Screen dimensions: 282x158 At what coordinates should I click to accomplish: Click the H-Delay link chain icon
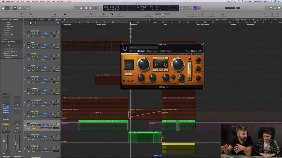pos(200,51)
